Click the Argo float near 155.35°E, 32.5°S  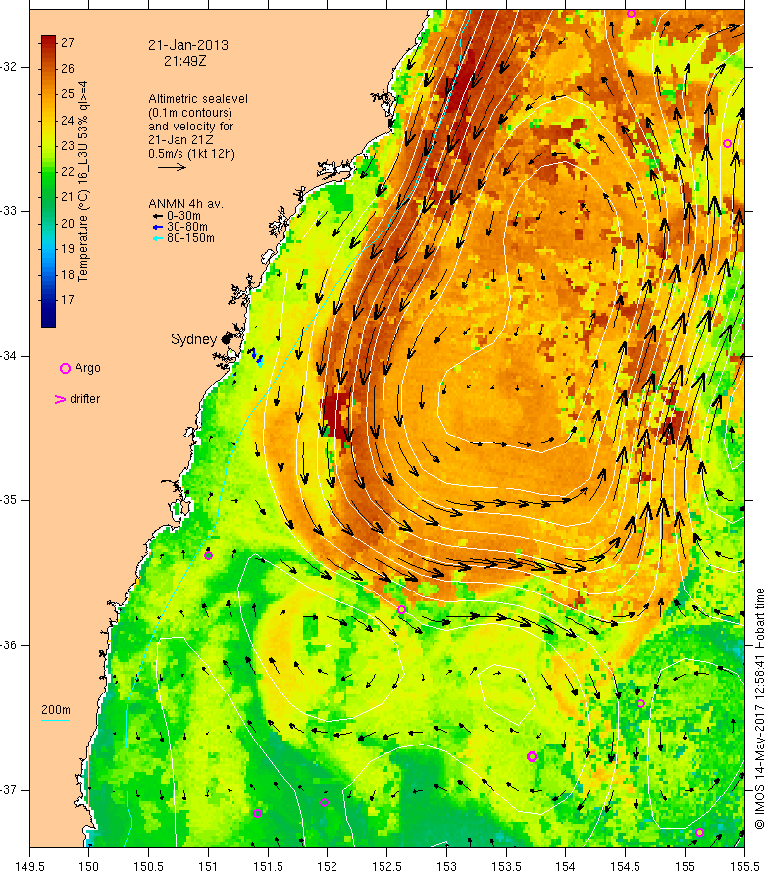(727, 143)
